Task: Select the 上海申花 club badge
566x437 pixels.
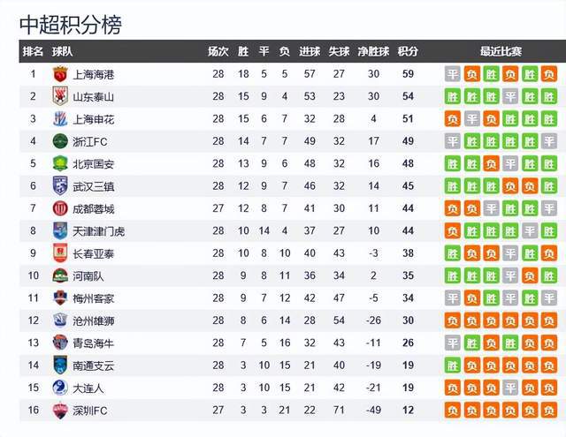Action: point(60,119)
